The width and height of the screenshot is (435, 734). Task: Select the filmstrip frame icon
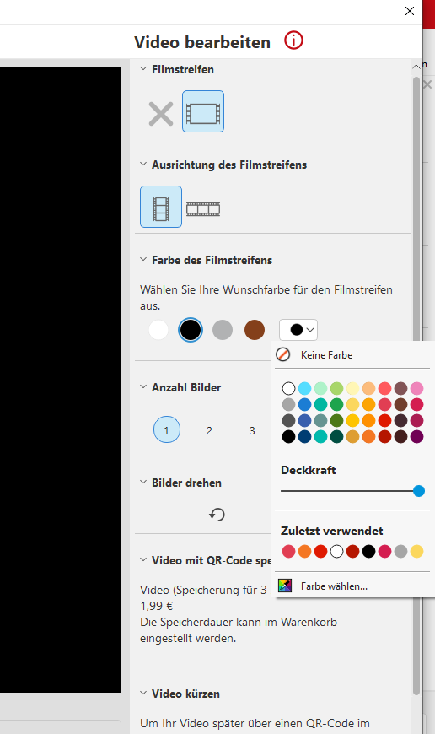pos(203,111)
